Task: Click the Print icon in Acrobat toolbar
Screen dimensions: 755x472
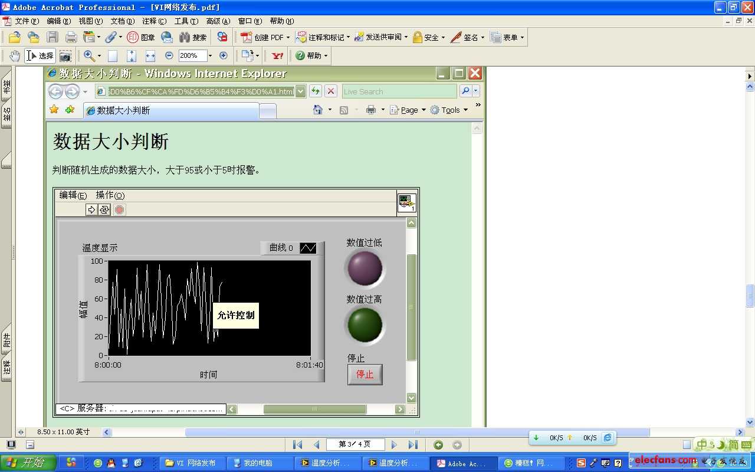Action: (71, 37)
